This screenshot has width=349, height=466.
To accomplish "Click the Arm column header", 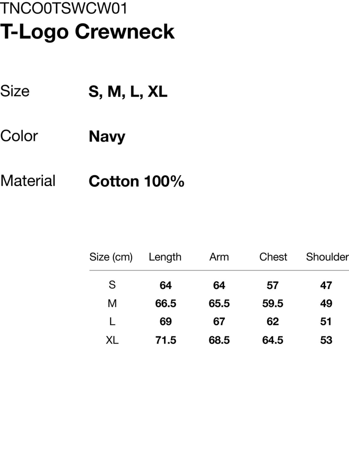I will coord(219,257).
